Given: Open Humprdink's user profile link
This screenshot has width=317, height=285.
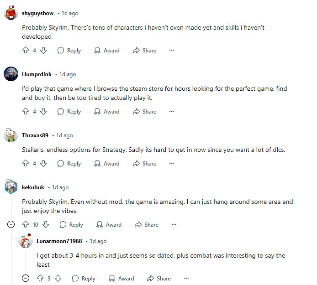Looking at the screenshot, I should [x=36, y=74].
